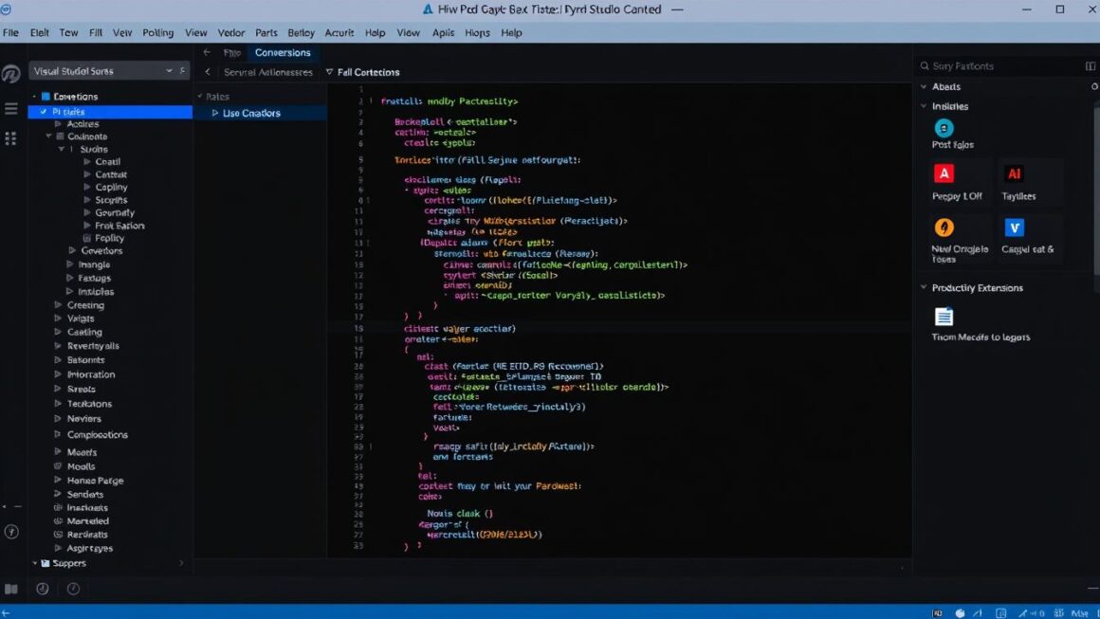Select the Reverlsyalls tree item
Image resolution: width=1100 pixels, height=619 pixels.
coord(93,346)
